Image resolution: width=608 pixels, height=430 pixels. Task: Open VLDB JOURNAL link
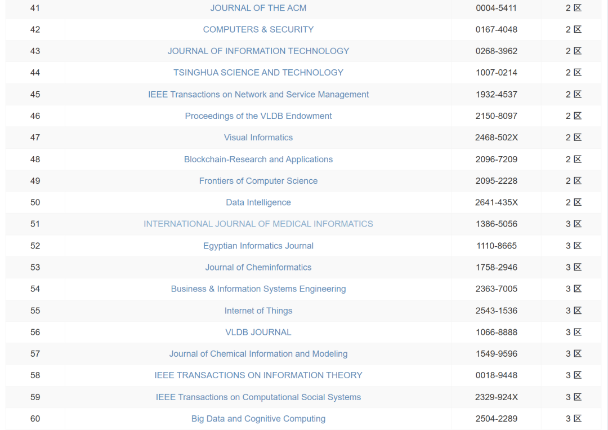pos(258,332)
